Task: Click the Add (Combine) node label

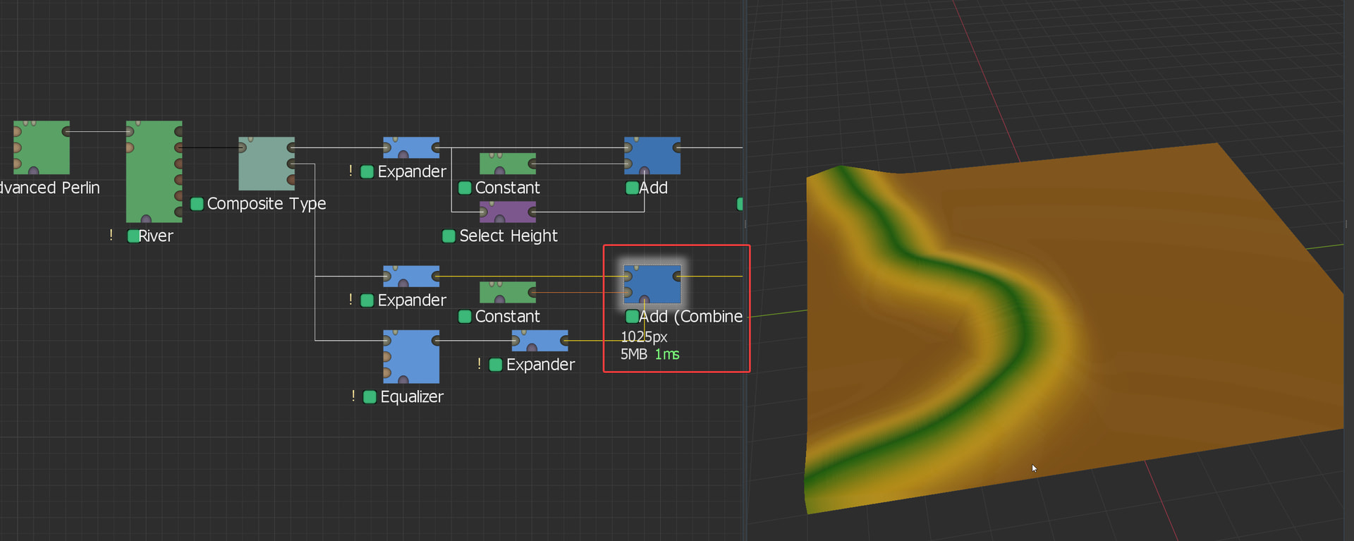Action: pos(690,317)
